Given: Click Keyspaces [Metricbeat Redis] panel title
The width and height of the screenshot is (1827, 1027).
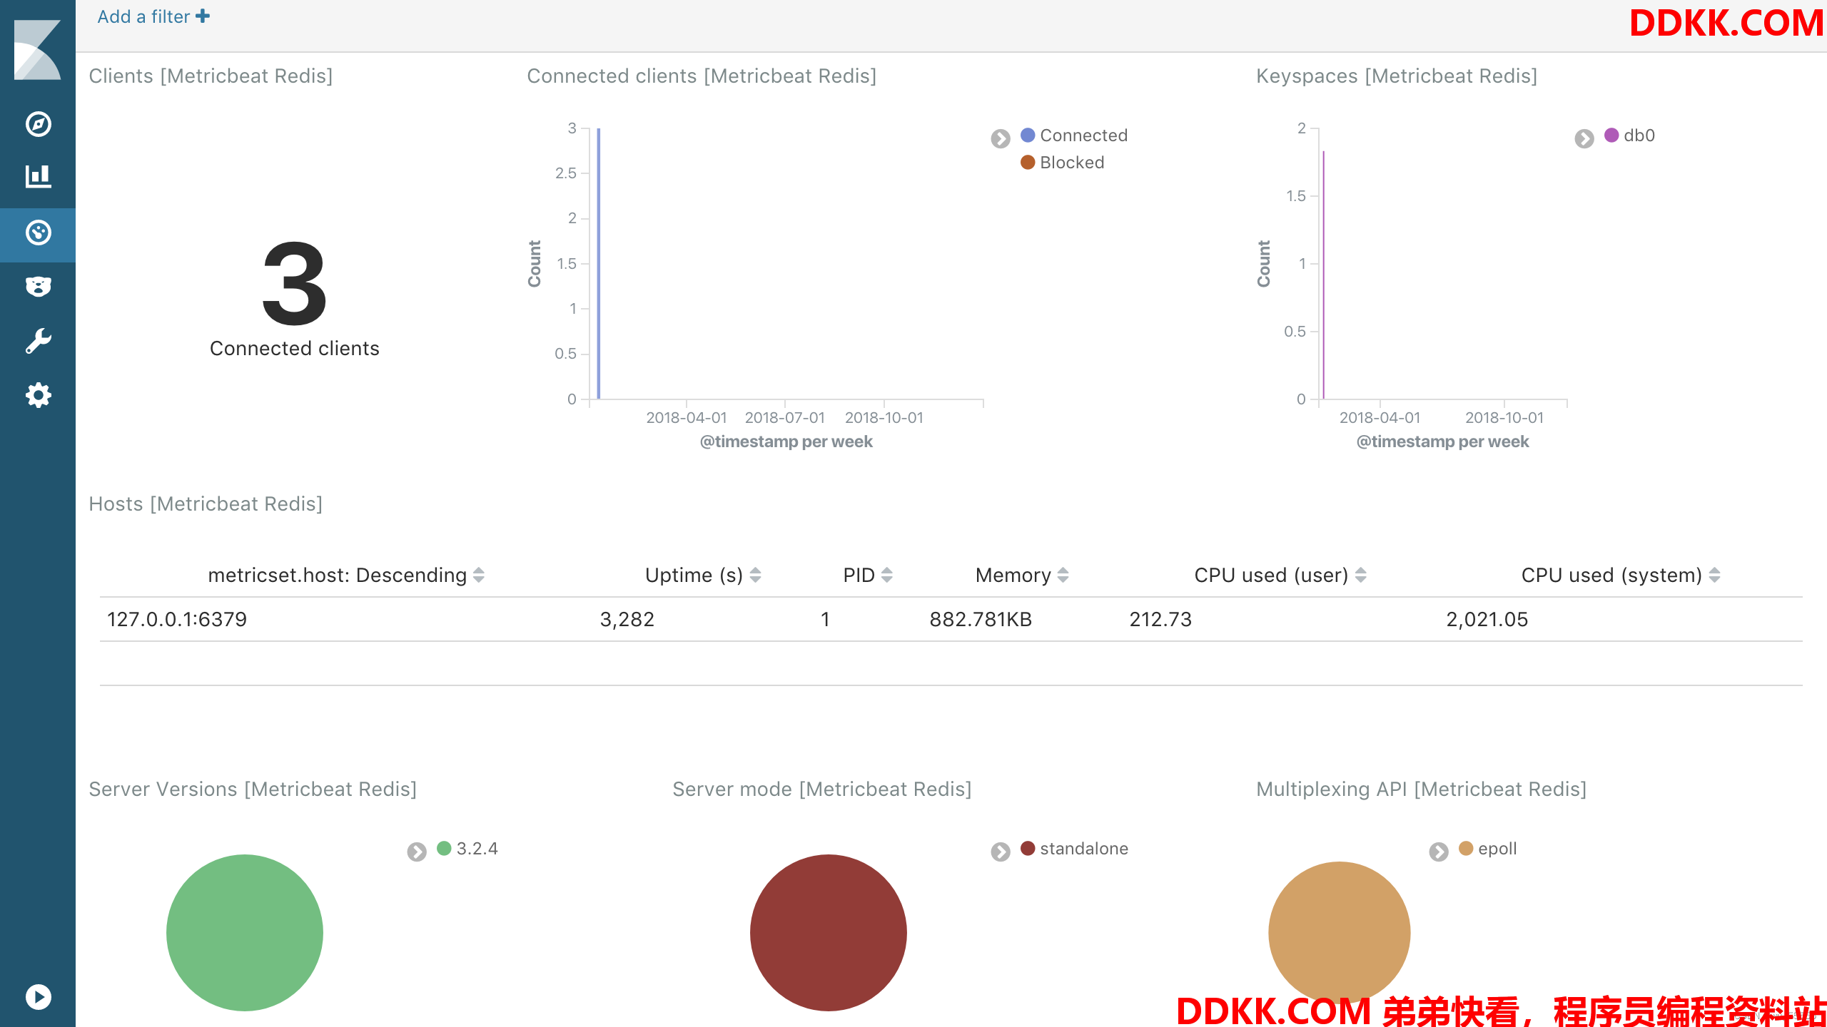Looking at the screenshot, I should coord(1397,76).
